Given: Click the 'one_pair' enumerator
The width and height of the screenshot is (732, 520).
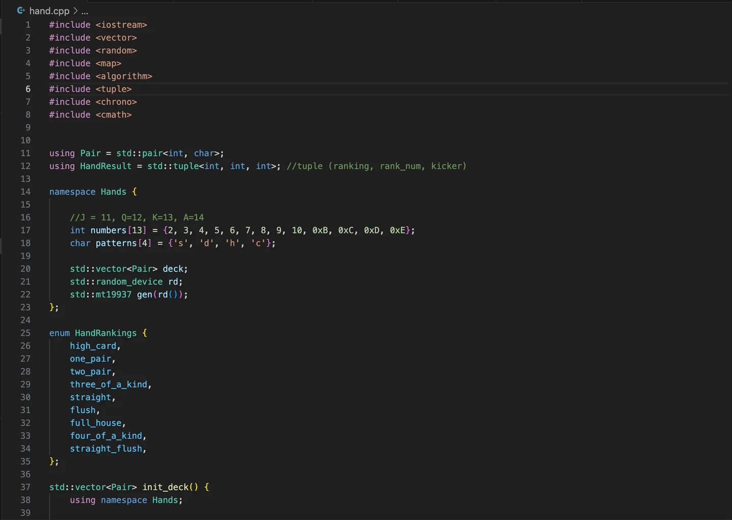Looking at the screenshot, I should click(91, 359).
